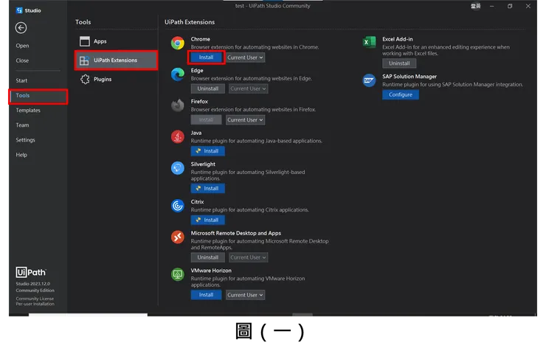Viewport: 546px width, 354px height.
Task: Click the Chrome browser extension icon
Action: coord(178,44)
